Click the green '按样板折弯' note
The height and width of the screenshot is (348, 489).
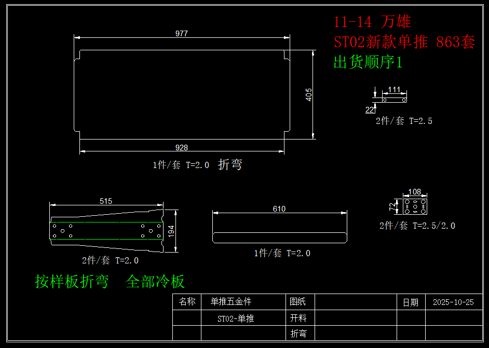(72, 282)
